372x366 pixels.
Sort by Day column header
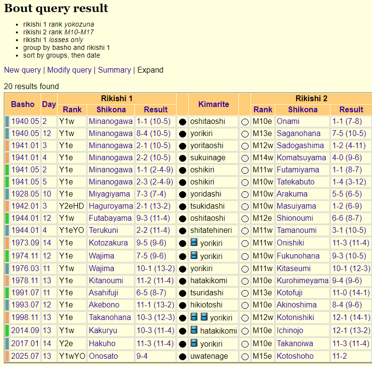(x=49, y=104)
